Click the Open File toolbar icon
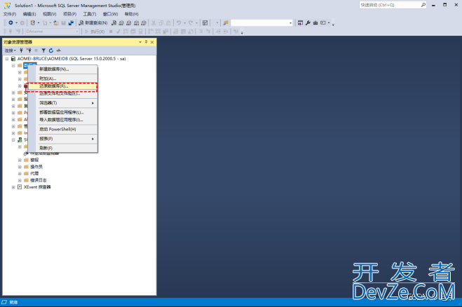The height and width of the screenshot is (307, 462). [x=56, y=22]
